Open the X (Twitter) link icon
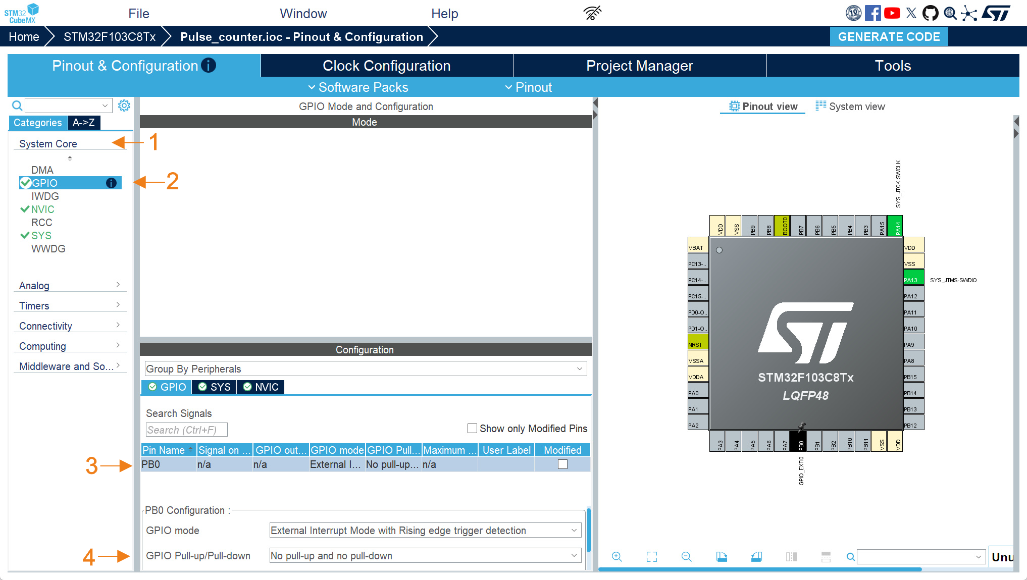The height and width of the screenshot is (580, 1027). 911,13
